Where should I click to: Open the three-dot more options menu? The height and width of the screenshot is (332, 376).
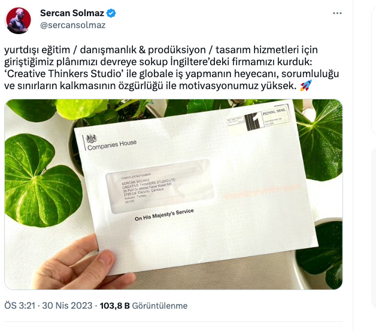tap(337, 13)
